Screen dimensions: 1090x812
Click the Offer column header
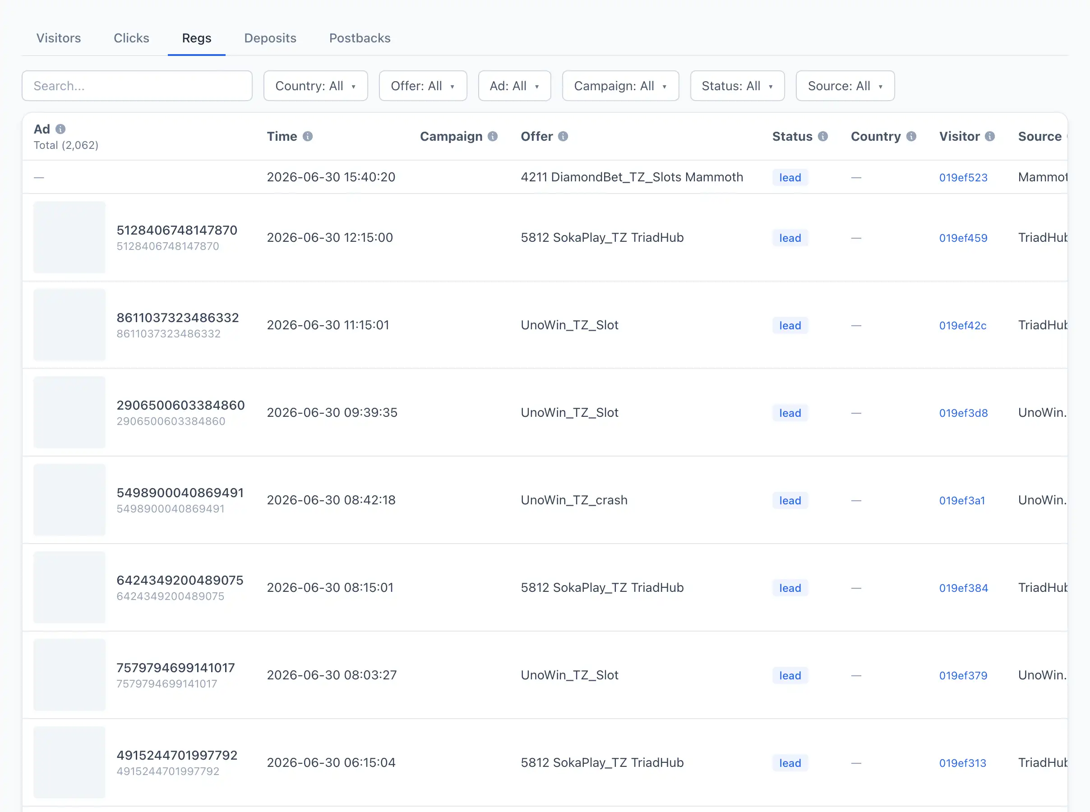(536, 136)
